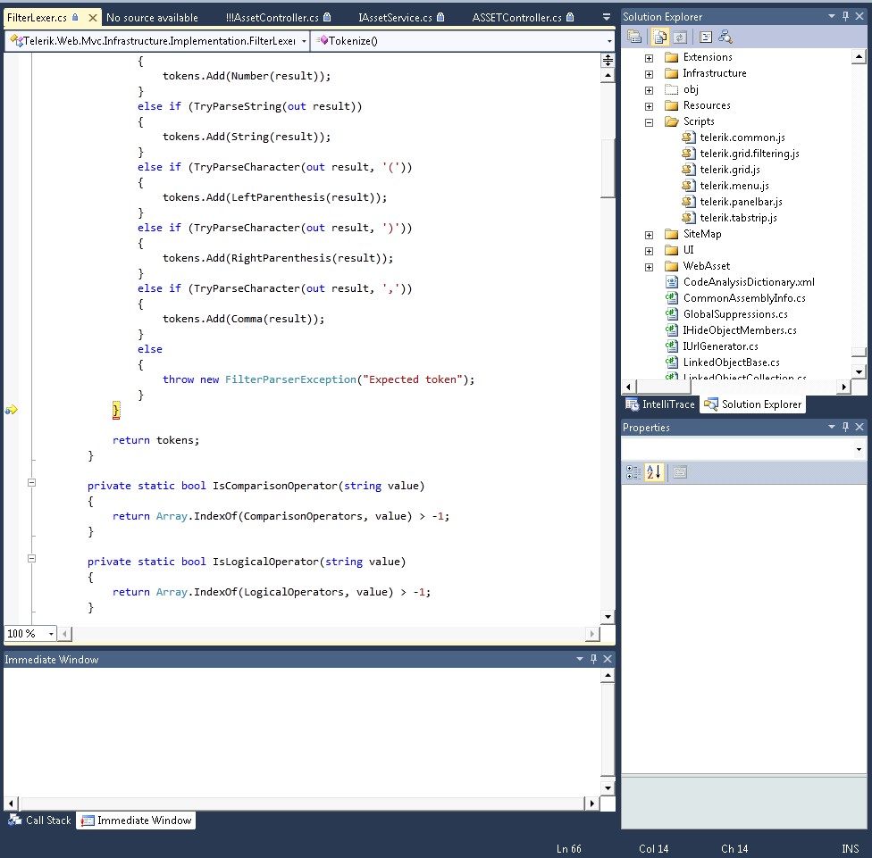Click editor horizontal scrollbar right arrow

pos(591,634)
